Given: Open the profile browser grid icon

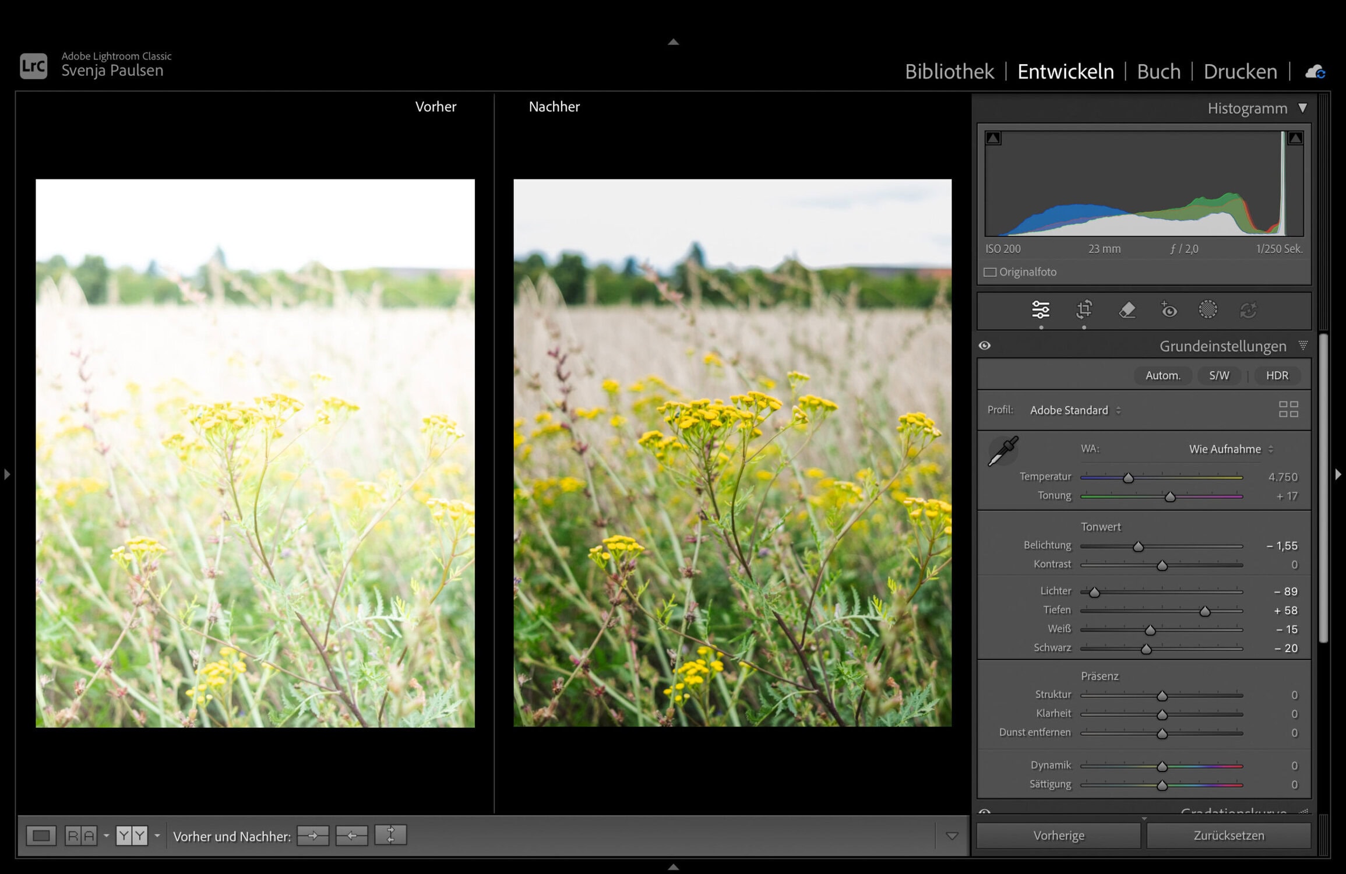Looking at the screenshot, I should (1288, 409).
